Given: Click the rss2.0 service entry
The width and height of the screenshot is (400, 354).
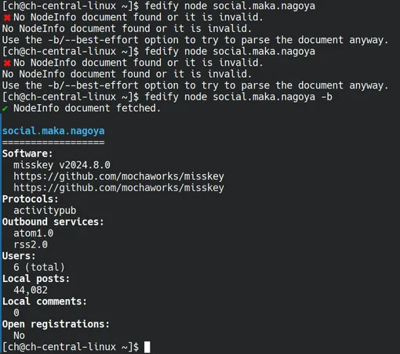Looking at the screenshot, I should (x=31, y=244).
